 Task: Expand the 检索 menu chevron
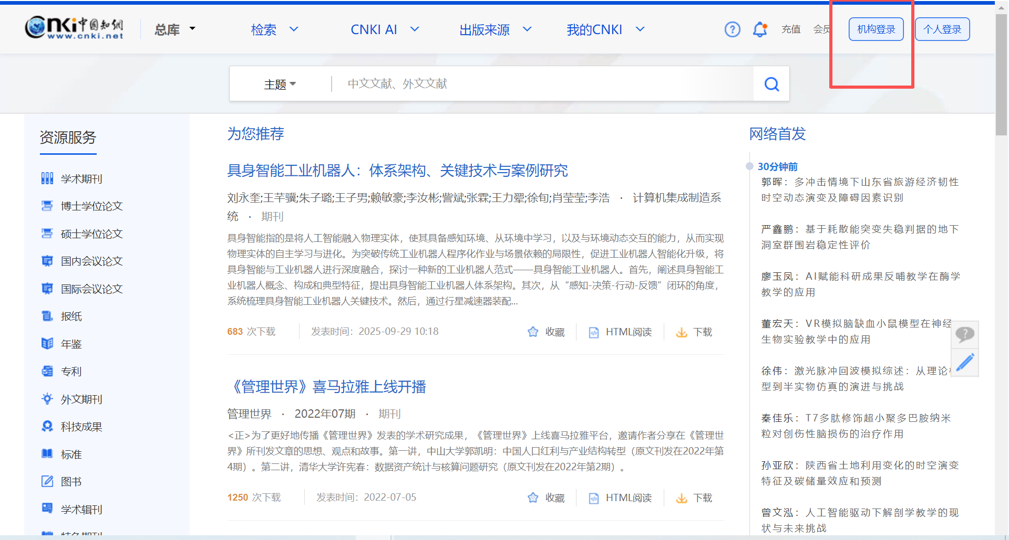294,29
